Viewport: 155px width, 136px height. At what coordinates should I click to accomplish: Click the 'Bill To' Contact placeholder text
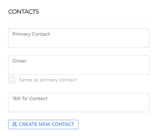pos(30,98)
